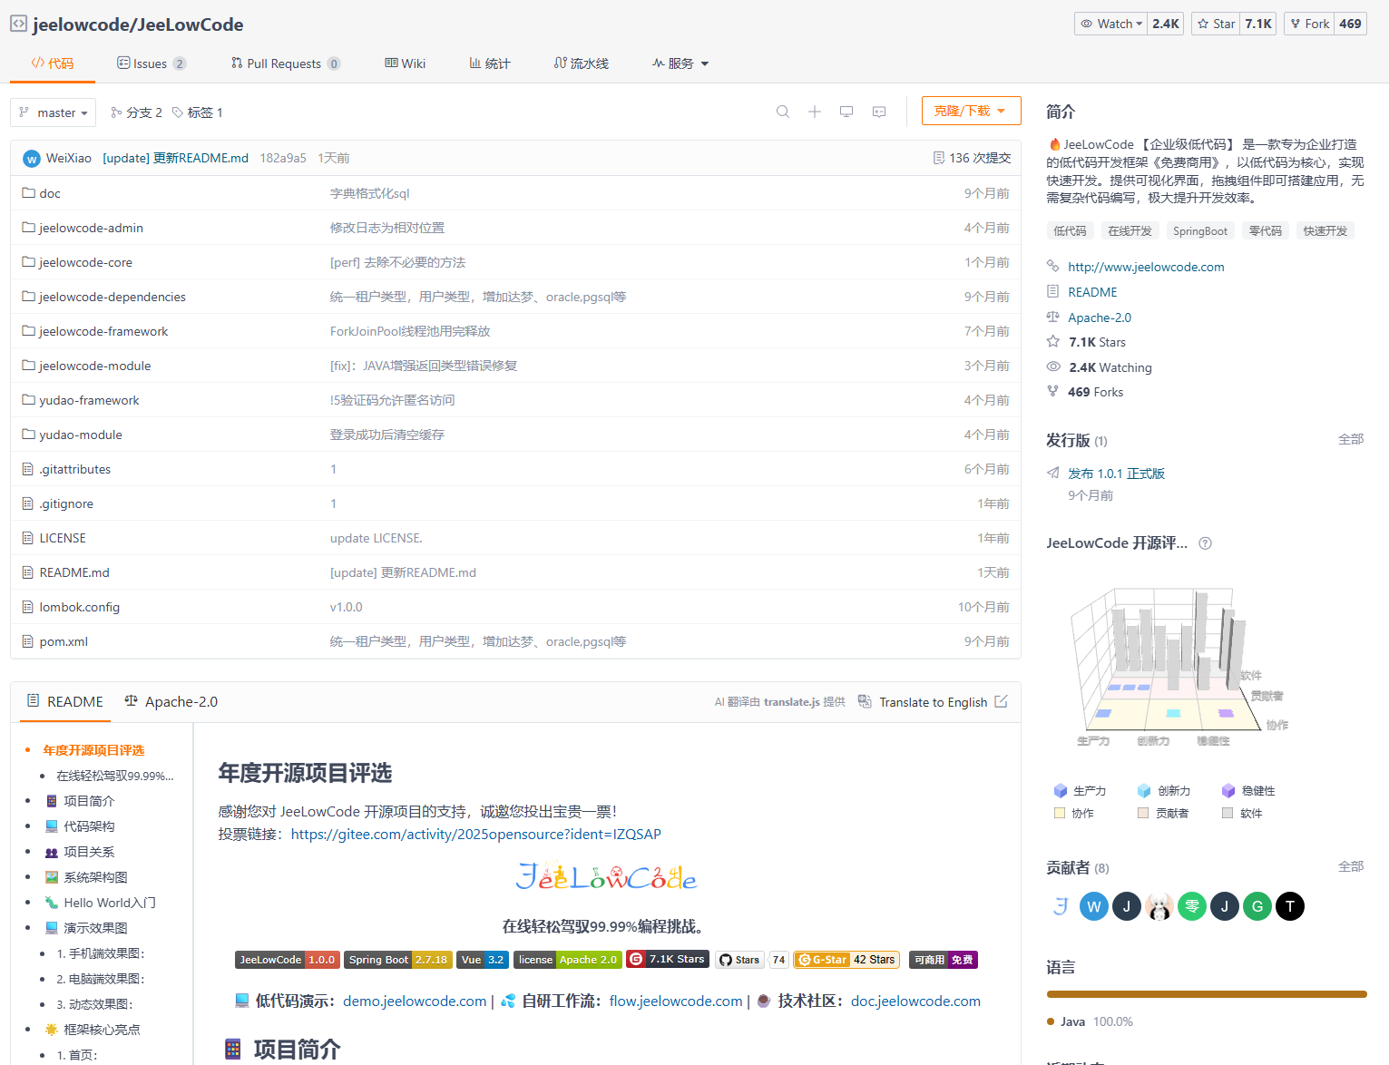1389x1065 pixels.
Task: Open doc.jeelowcode.com link
Action: click(915, 1001)
